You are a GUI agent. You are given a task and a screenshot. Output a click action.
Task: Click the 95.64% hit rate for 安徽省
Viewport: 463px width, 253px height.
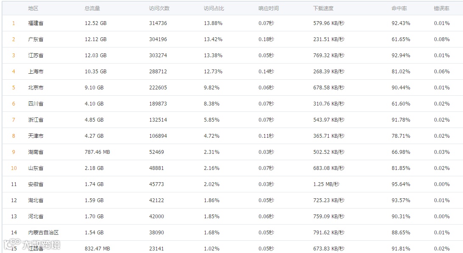click(x=401, y=184)
